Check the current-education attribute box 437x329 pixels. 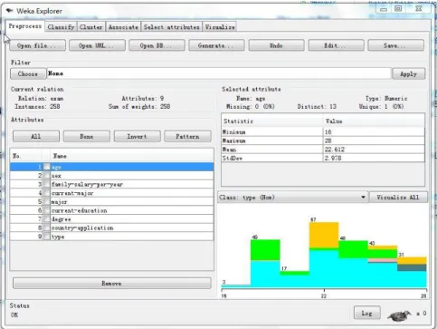click(47, 210)
